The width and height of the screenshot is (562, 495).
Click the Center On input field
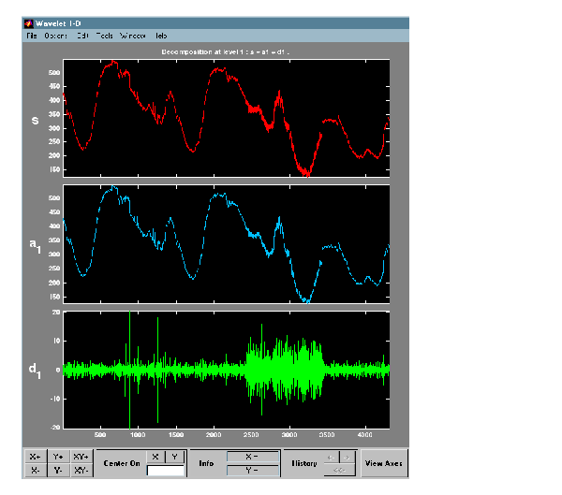[x=165, y=470]
